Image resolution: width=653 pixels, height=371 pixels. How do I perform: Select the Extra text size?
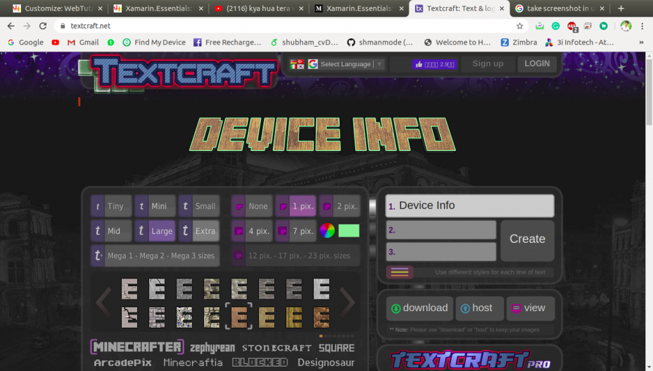pos(199,231)
